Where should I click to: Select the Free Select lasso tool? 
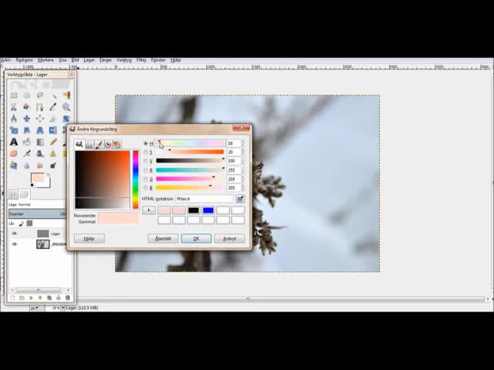tap(40, 96)
